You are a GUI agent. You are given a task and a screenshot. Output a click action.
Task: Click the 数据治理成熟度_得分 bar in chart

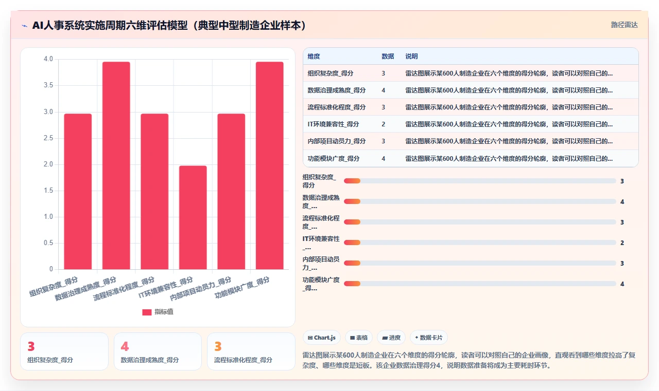coord(116,165)
